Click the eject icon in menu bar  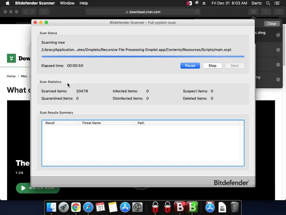204,3
